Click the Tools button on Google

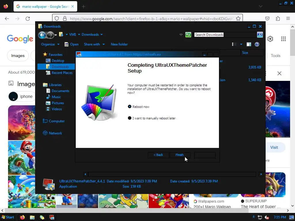pos(275,56)
